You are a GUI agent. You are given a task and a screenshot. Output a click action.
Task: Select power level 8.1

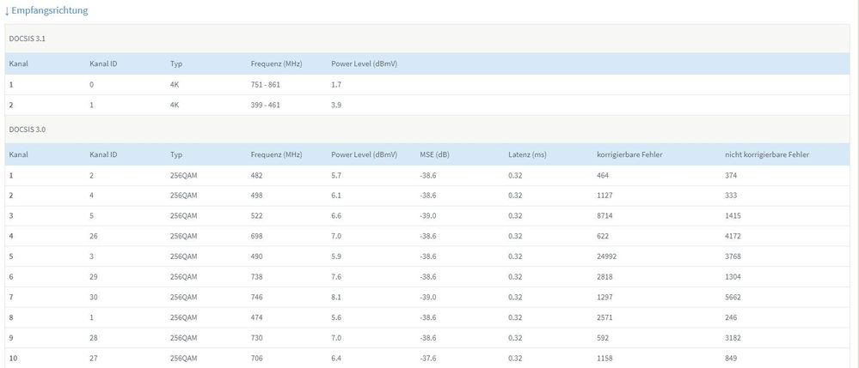click(336, 298)
